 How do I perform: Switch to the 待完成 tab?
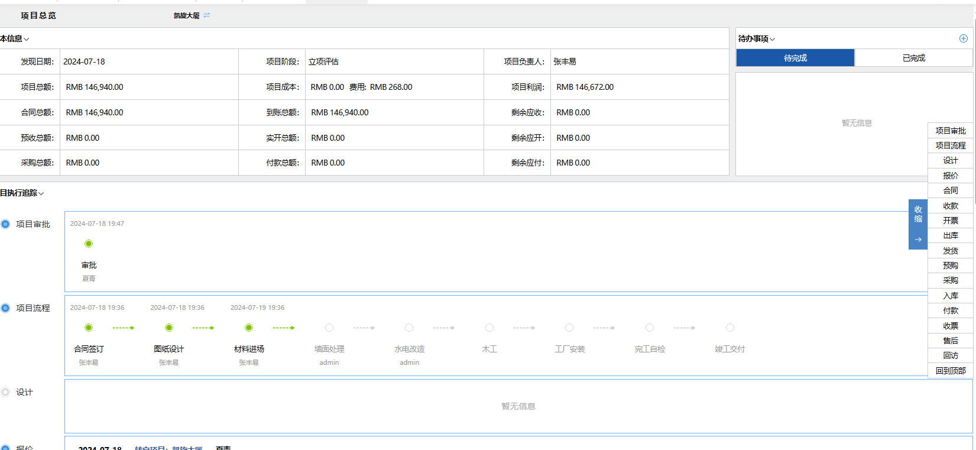(795, 58)
